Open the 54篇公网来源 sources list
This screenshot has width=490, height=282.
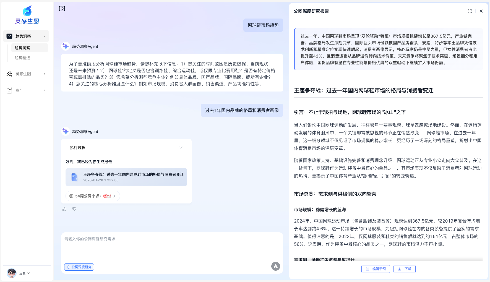93,196
